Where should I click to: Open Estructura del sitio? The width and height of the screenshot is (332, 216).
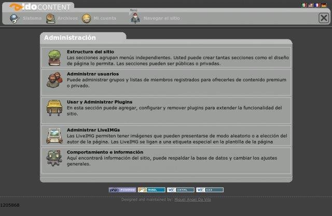(x=90, y=52)
